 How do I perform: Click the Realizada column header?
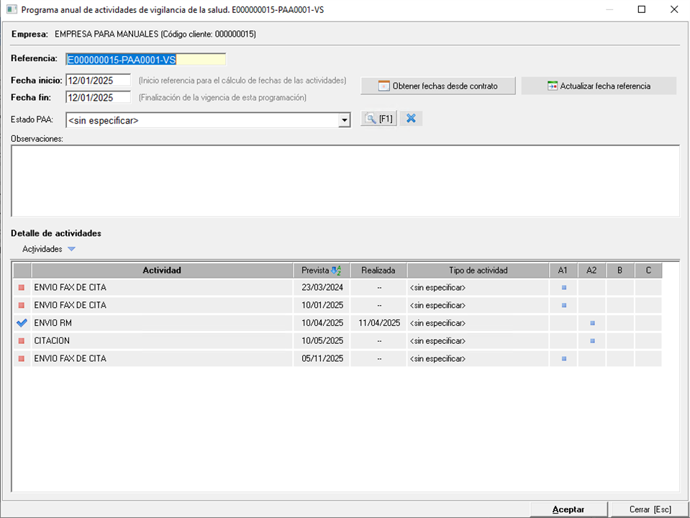pos(378,271)
